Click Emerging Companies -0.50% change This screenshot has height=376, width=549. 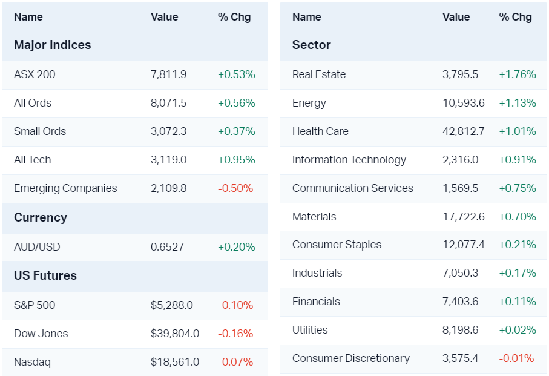tap(235, 188)
